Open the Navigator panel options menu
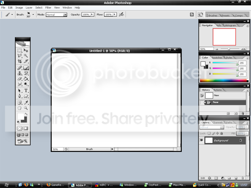Image resolution: width=251 pixels, height=188 pixels. click(248, 25)
